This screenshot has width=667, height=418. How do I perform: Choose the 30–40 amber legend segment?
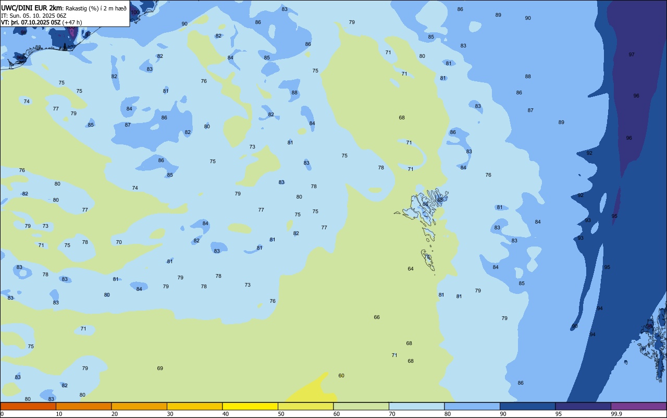point(194,406)
